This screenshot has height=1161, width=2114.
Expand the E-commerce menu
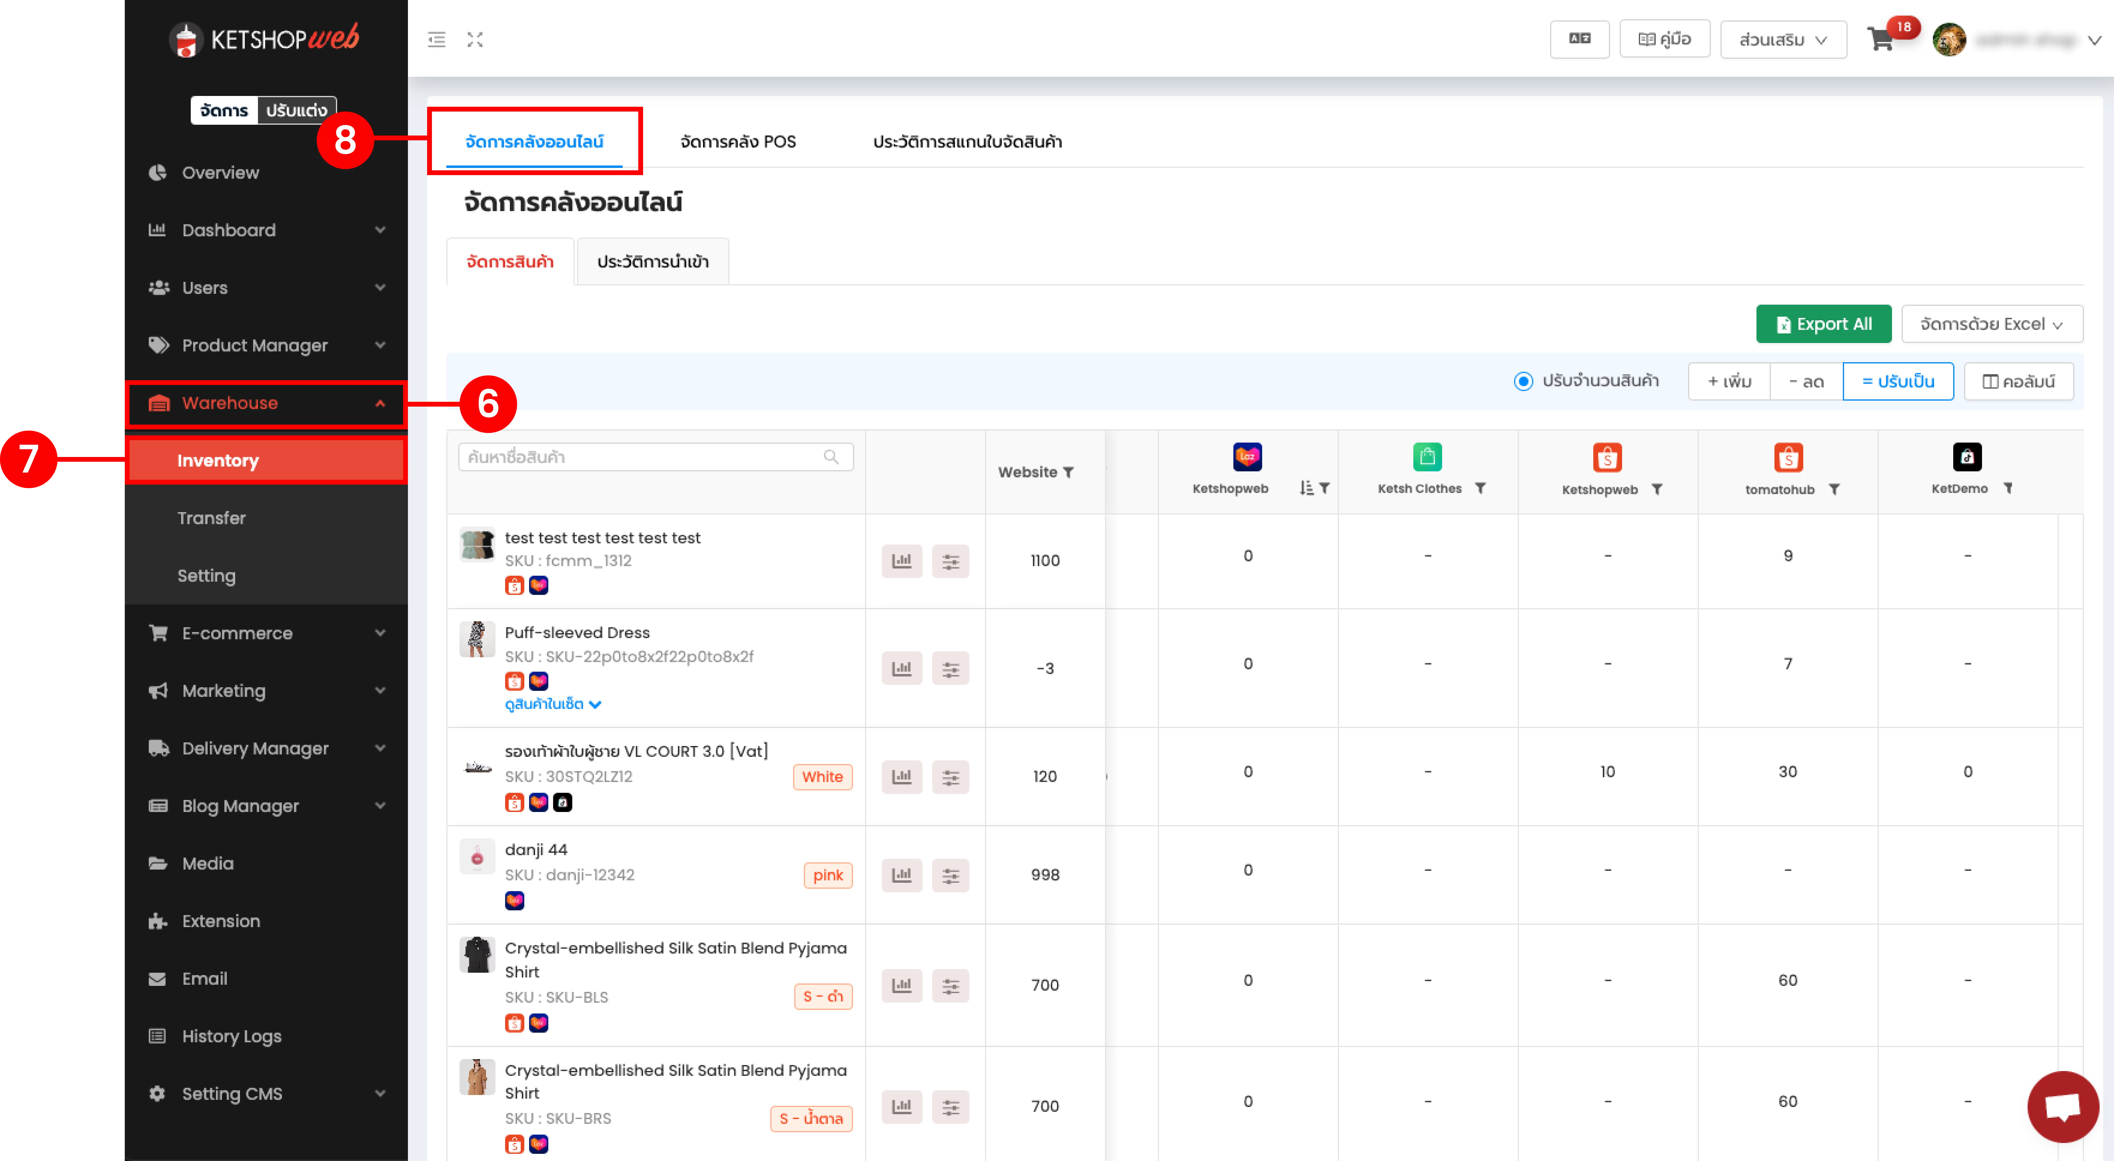pyautogui.click(x=266, y=633)
